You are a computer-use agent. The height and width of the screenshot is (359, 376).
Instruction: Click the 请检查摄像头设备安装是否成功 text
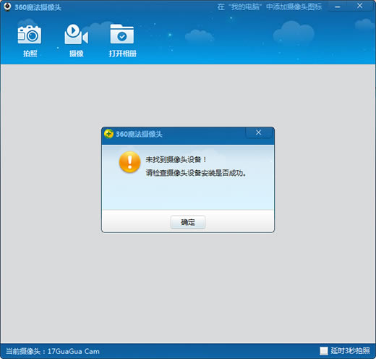point(196,173)
